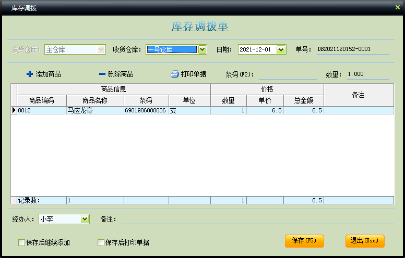Click 打印单据 label
This screenshot has height=258, width=405.
click(194, 74)
